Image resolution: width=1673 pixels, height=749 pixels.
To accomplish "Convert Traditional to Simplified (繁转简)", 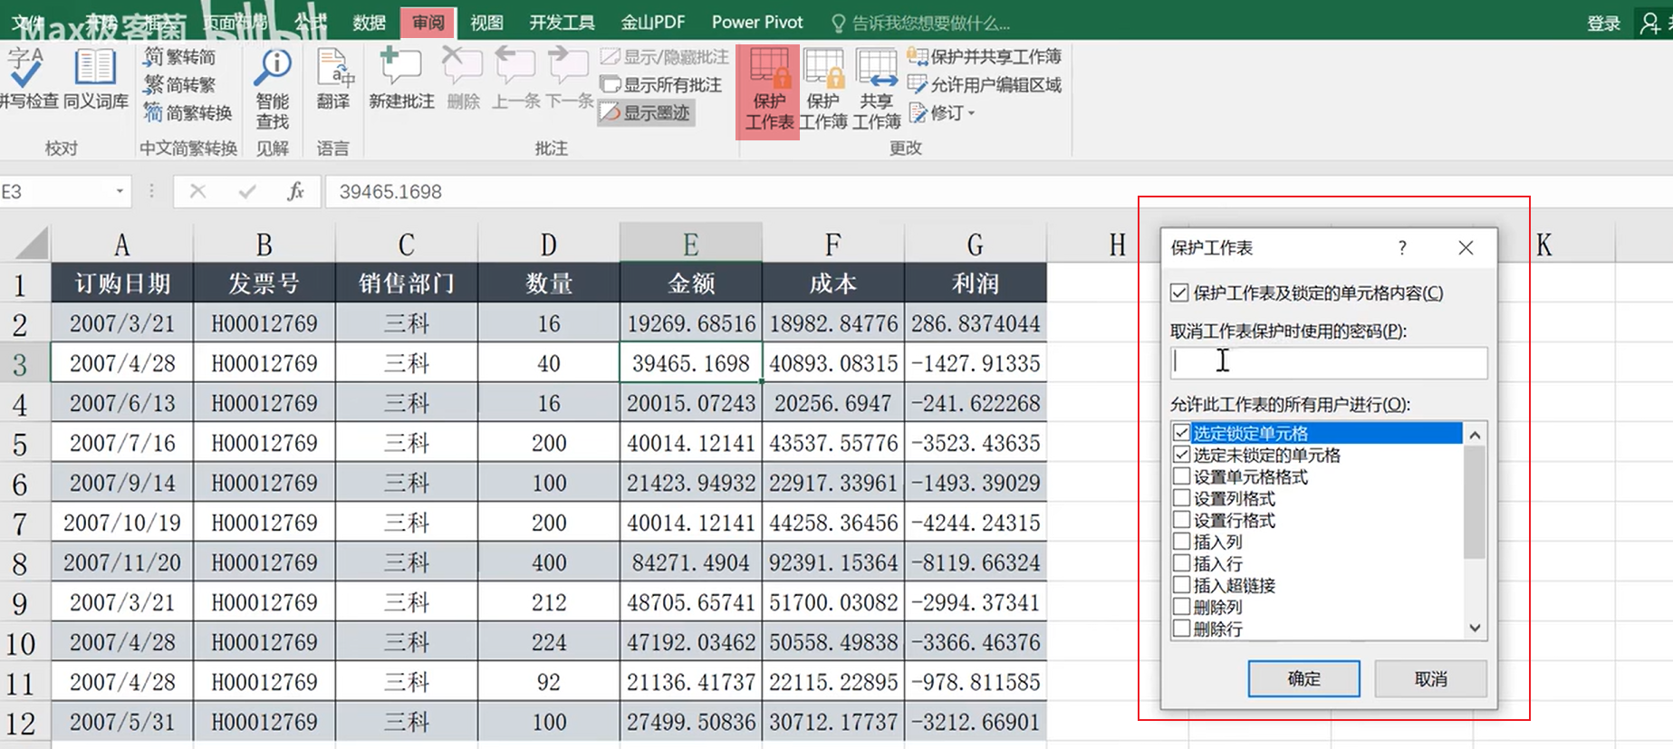I will tap(180, 57).
